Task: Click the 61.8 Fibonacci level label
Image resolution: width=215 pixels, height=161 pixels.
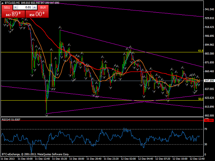Action: coord(201,50)
